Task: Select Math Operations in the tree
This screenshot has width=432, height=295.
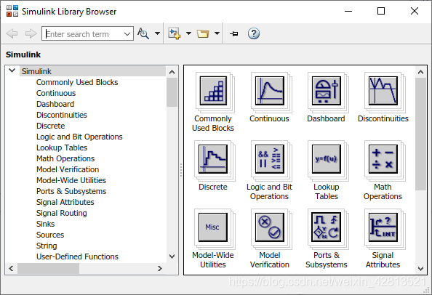Action: [65, 158]
